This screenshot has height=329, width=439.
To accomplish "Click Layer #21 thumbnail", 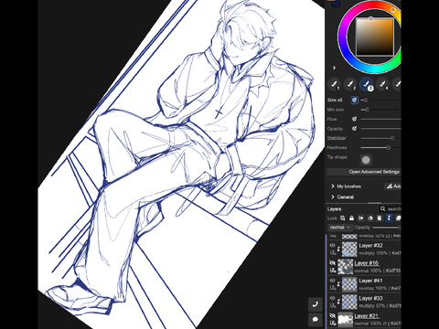I will pos(346,320).
